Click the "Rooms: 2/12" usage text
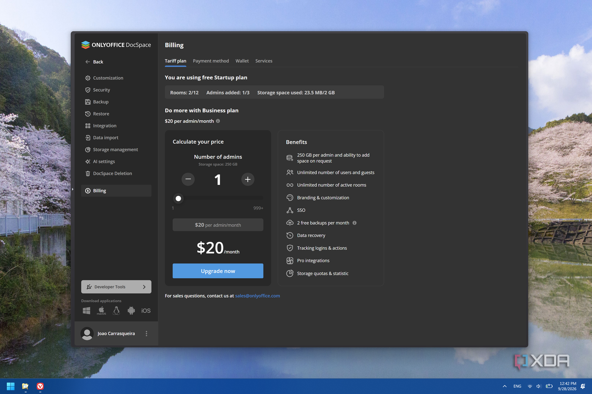Image resolution: width=592 pixels, height=394 pixels. (x=184, y=92)
